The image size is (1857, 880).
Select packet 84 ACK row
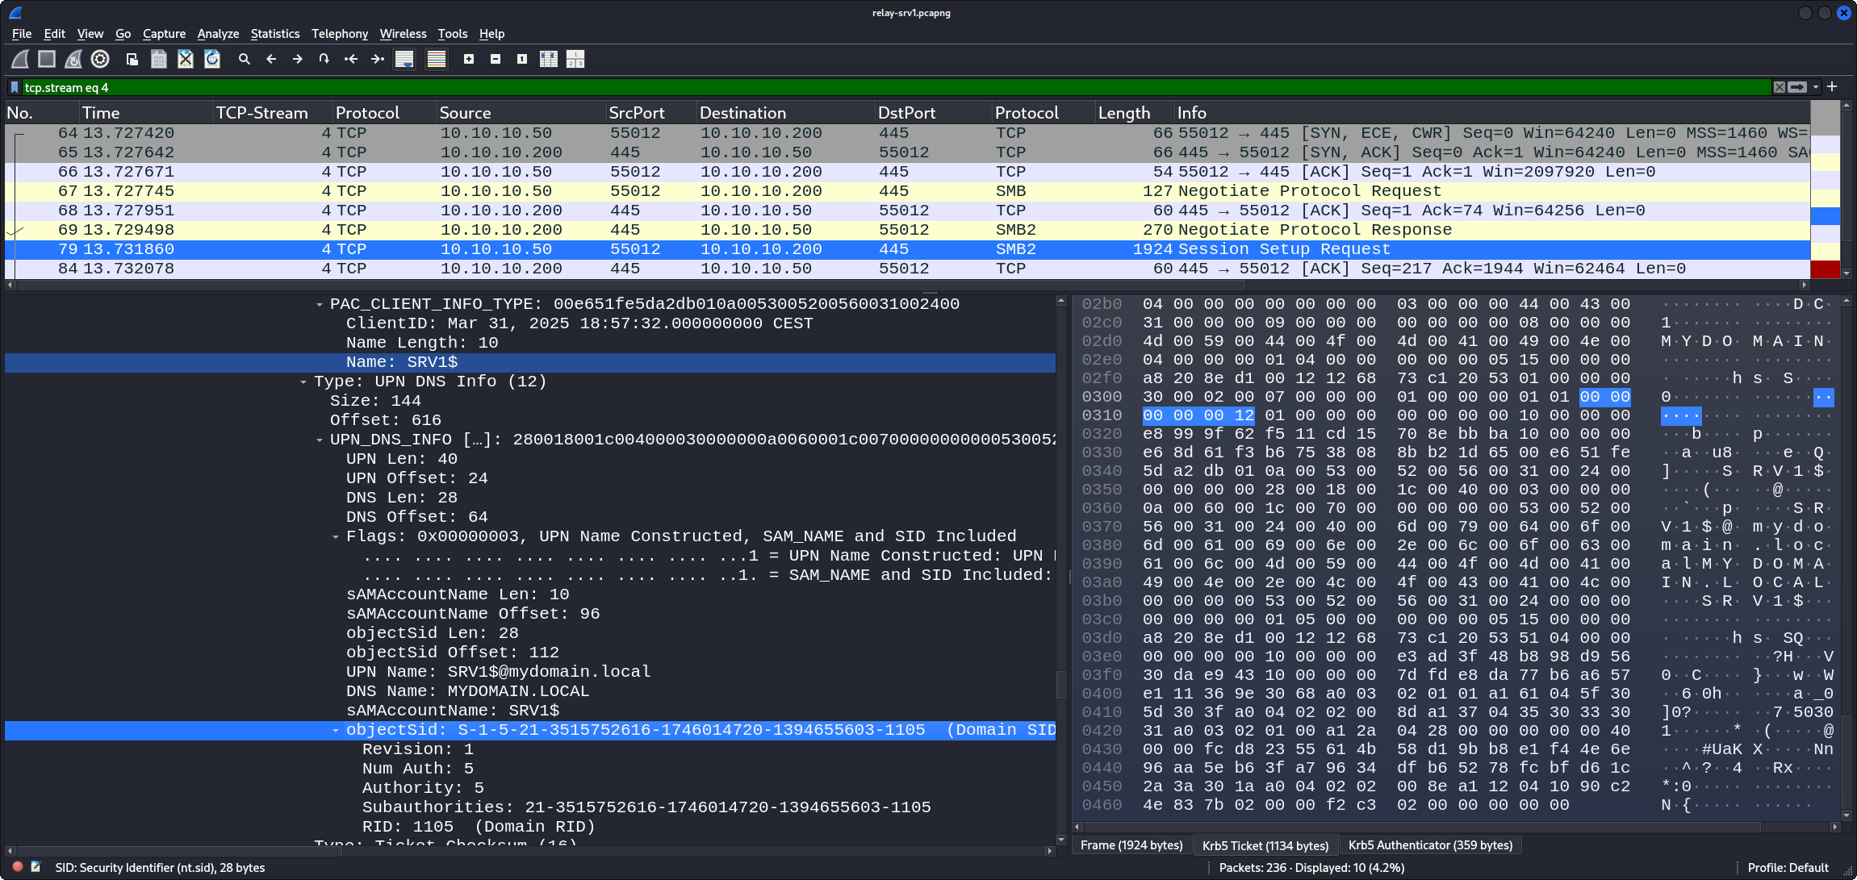coord(907,269)
